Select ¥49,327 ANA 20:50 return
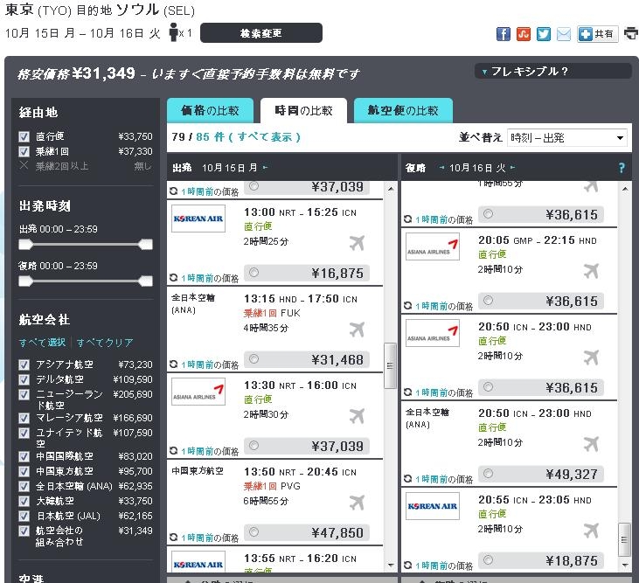The width and height of the screenshot is (639, 583). [489, 474]
